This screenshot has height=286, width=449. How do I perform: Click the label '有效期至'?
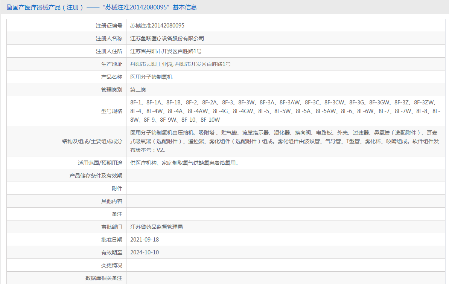tap(112, 253)
